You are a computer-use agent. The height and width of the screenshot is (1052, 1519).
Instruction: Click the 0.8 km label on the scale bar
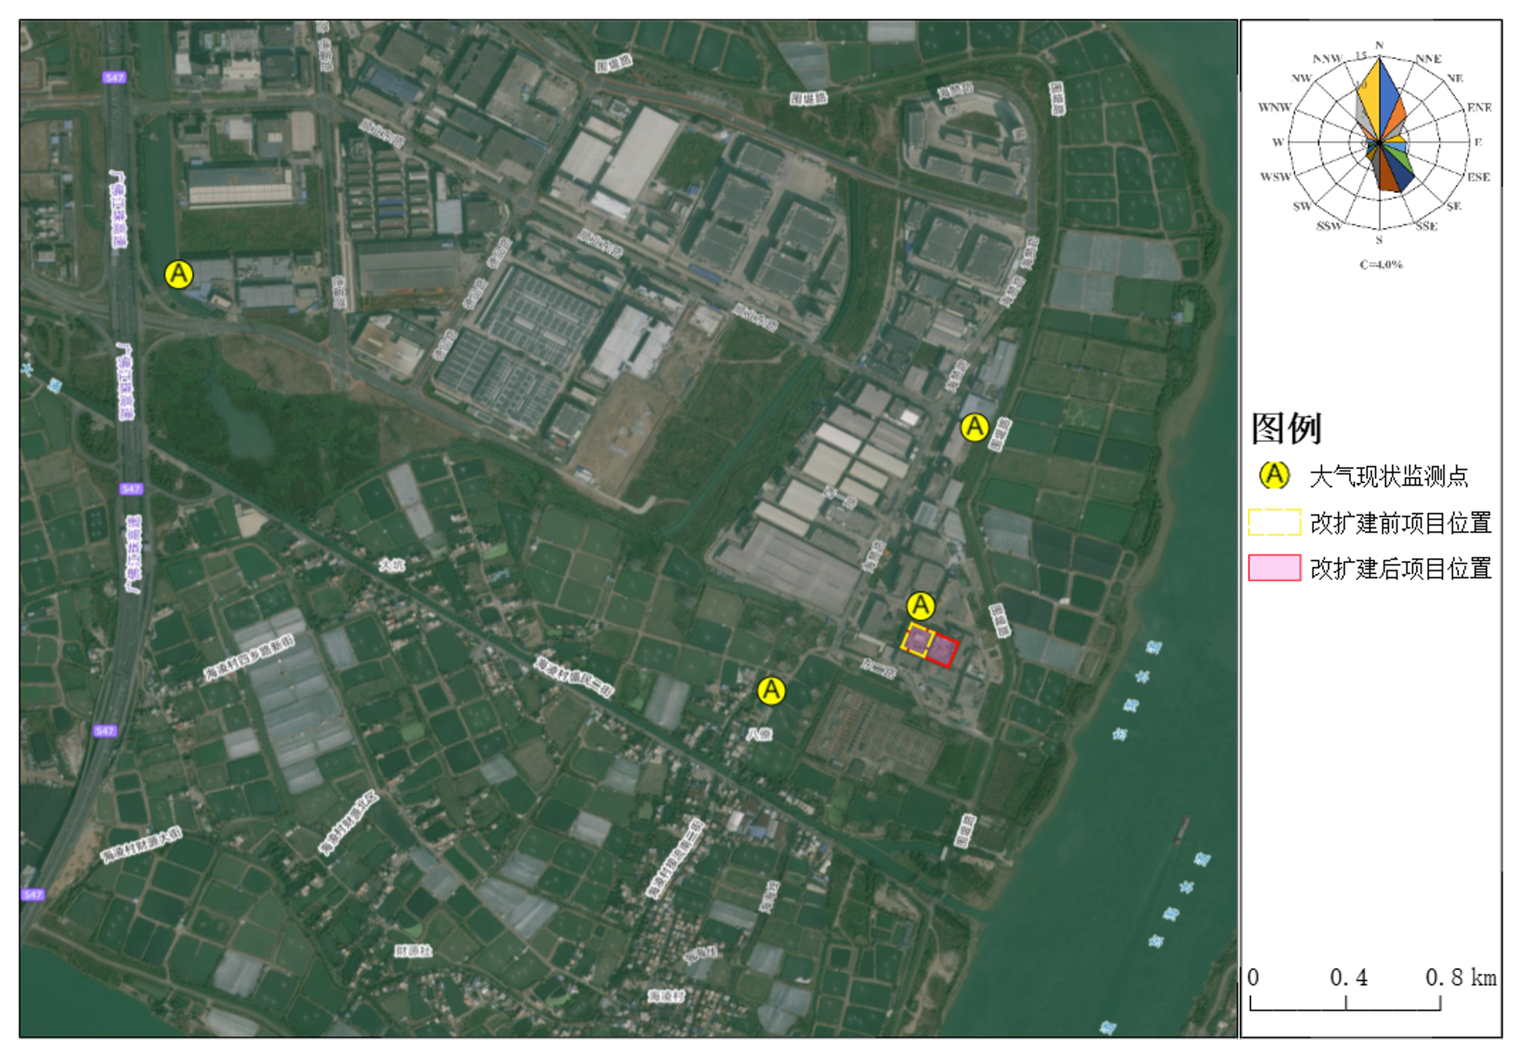pos(1461,977)
